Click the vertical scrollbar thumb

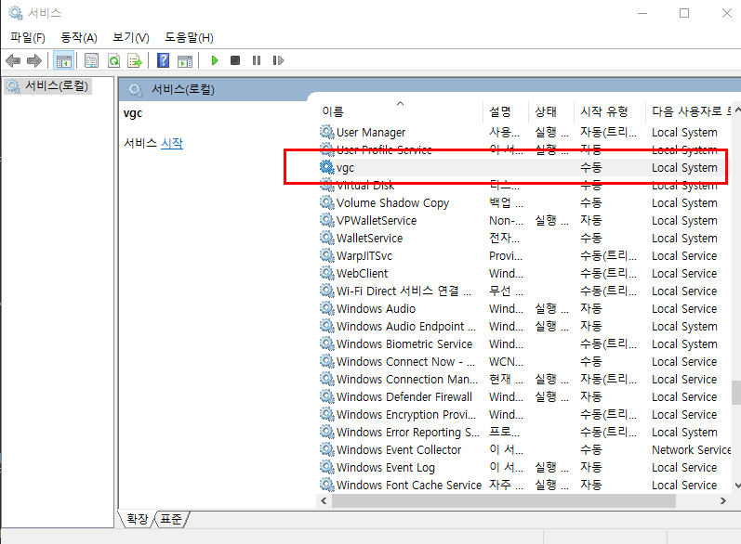736,393
